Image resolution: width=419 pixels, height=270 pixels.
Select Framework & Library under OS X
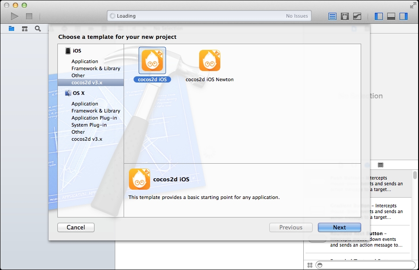(96, 111)
